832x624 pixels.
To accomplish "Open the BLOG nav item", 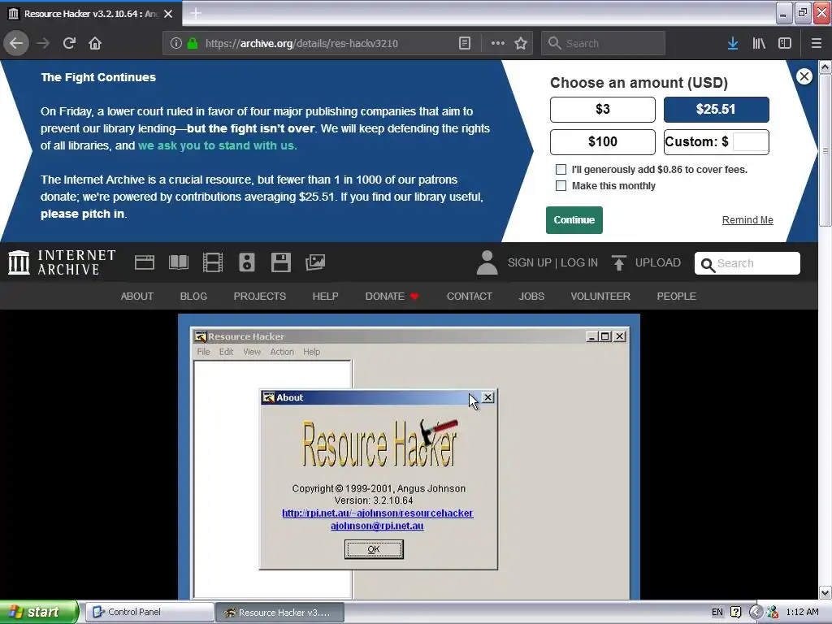I will [193, 296].
